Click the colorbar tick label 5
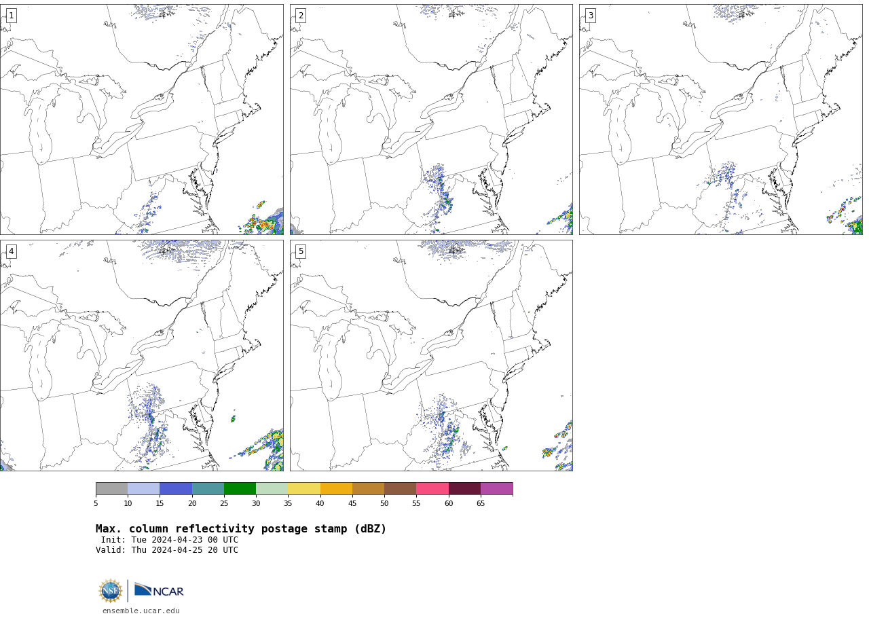This screenshot has height=618, width=869. (96, 503)
